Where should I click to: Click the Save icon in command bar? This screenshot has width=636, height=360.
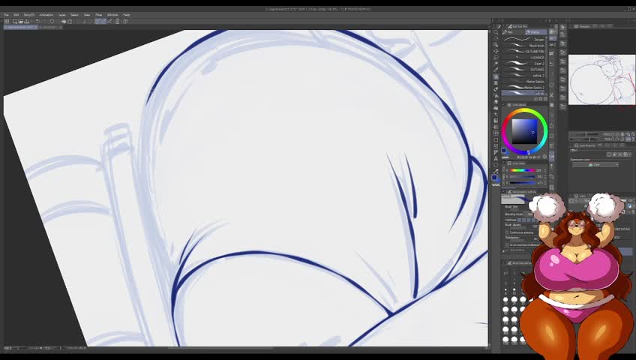[27, 22]
